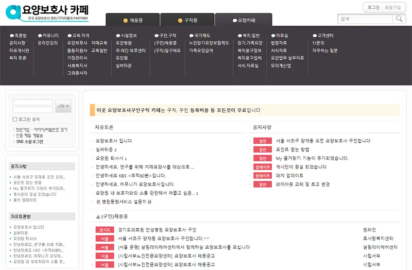
Task: Open the 교육.자격 menu heading
Action: coord(78,36)
